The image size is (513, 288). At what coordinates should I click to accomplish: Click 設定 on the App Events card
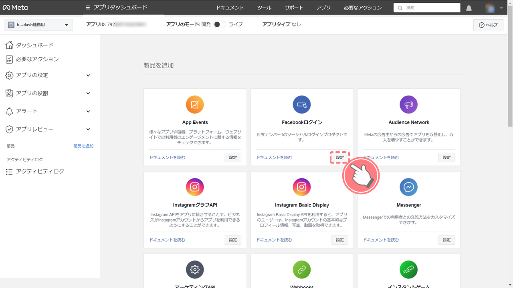233,158
